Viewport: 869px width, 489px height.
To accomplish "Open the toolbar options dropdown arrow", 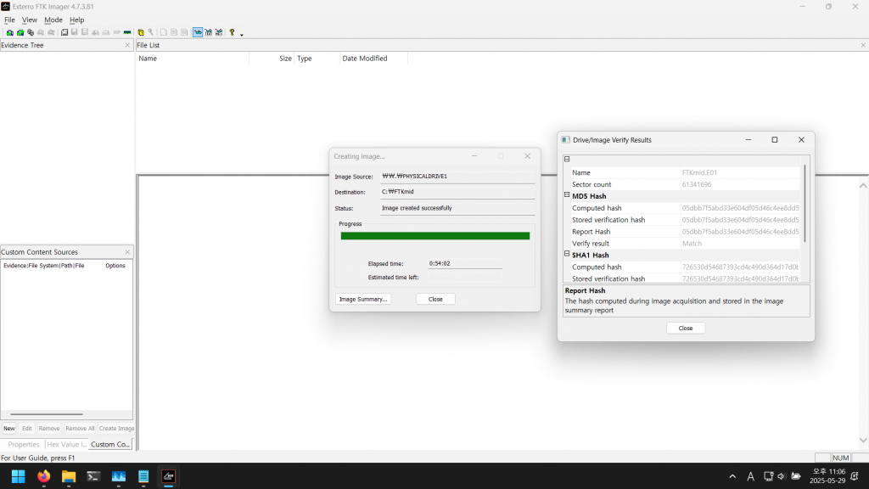I will tap(242, 34).
